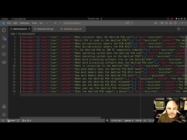The height and width of the screenshot is (140, 187).
Task: Expand the chat dropdown chevron
Action: tap(131, 23)
